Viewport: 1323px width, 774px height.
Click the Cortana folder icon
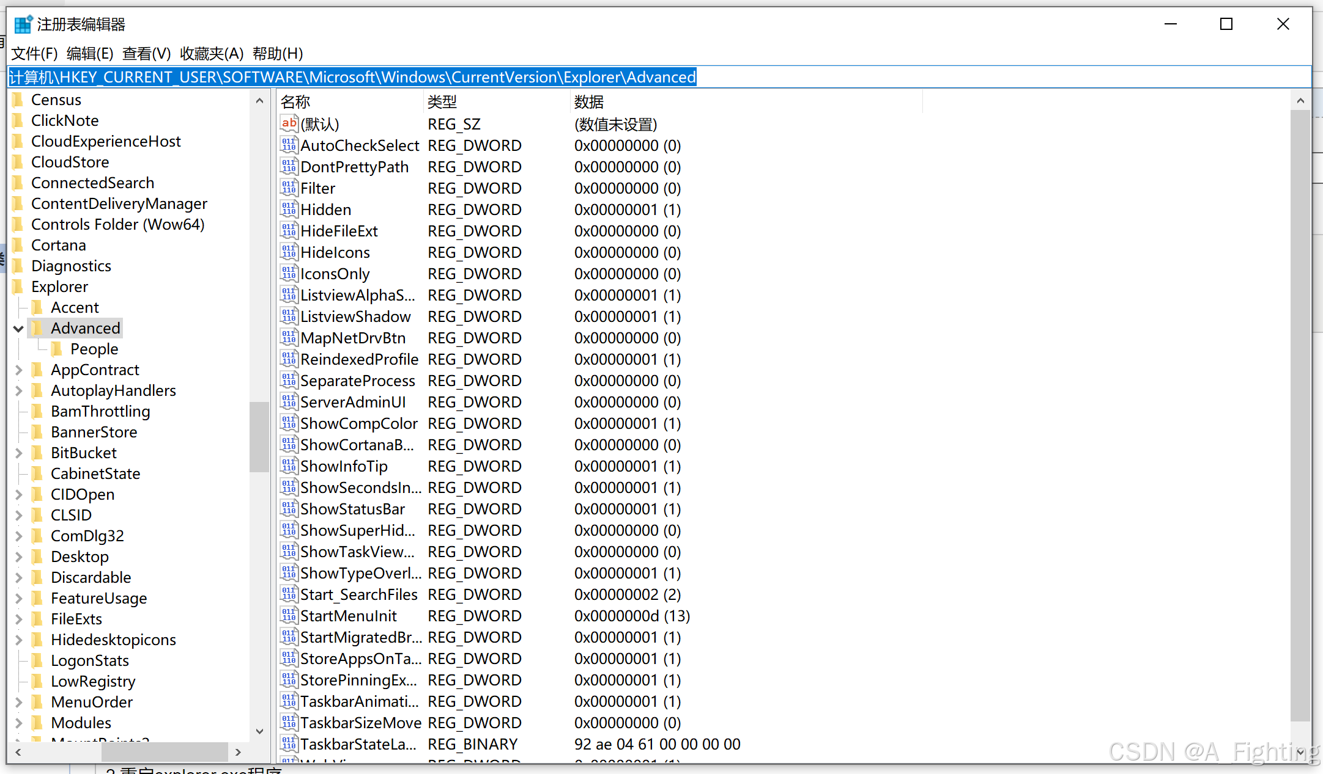tap(18, 245)
